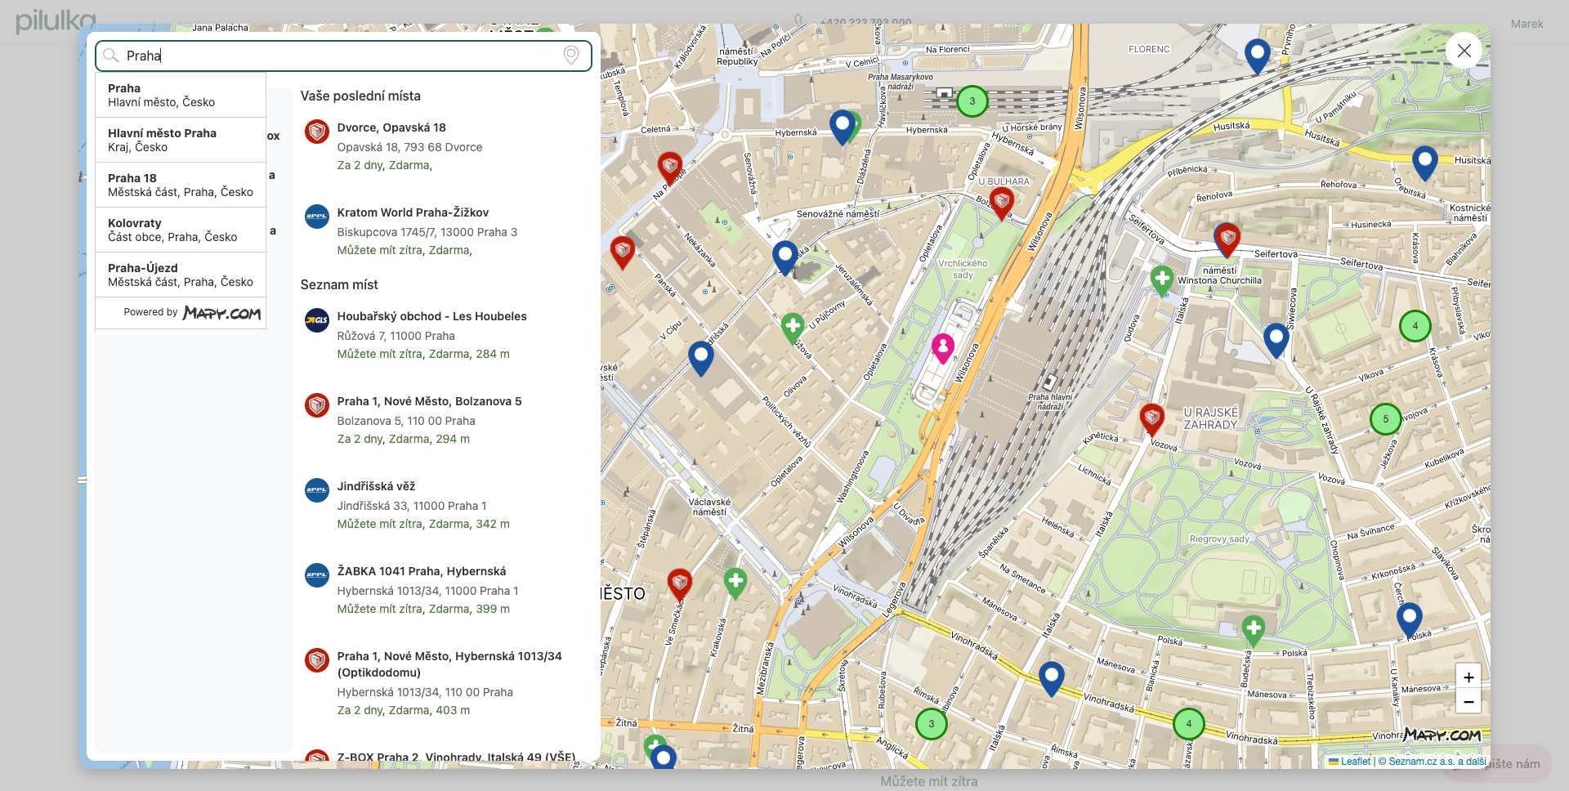Open green cluster 5 marker near Vlkova
1569x791 pixels.
click(x=1385, y=419)
